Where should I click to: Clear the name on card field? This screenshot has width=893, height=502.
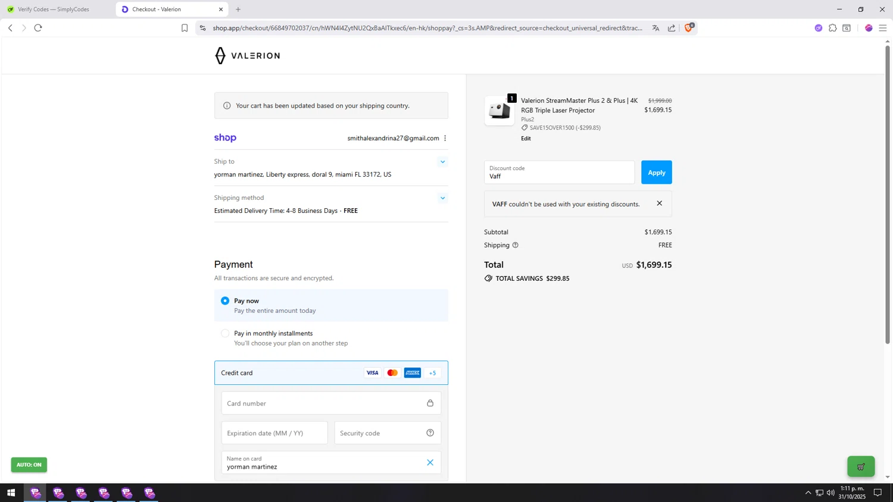click(430, 463)
